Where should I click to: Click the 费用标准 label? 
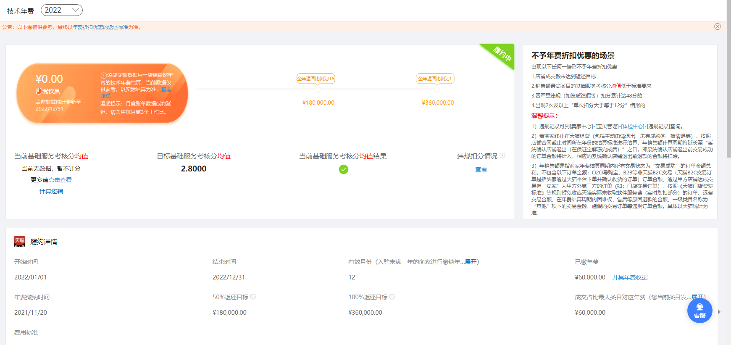click(26, 332)
